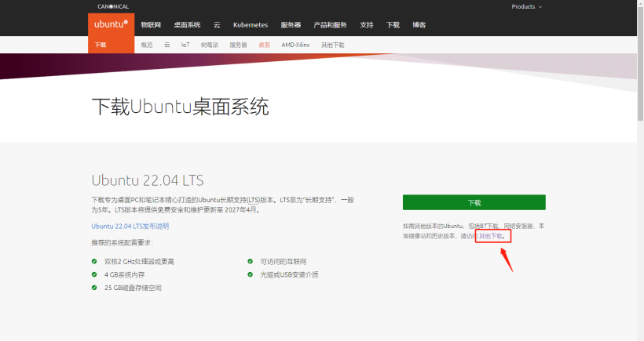This screenshot has width=644, height=341.
Task: Click the green 下载 button
Action: 474,202
